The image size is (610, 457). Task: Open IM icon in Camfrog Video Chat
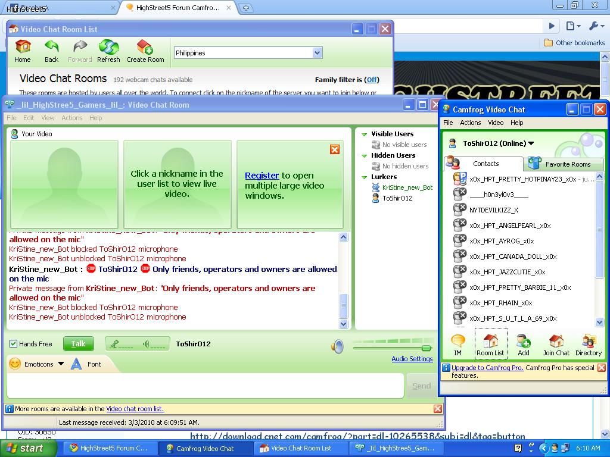(458, 341)
